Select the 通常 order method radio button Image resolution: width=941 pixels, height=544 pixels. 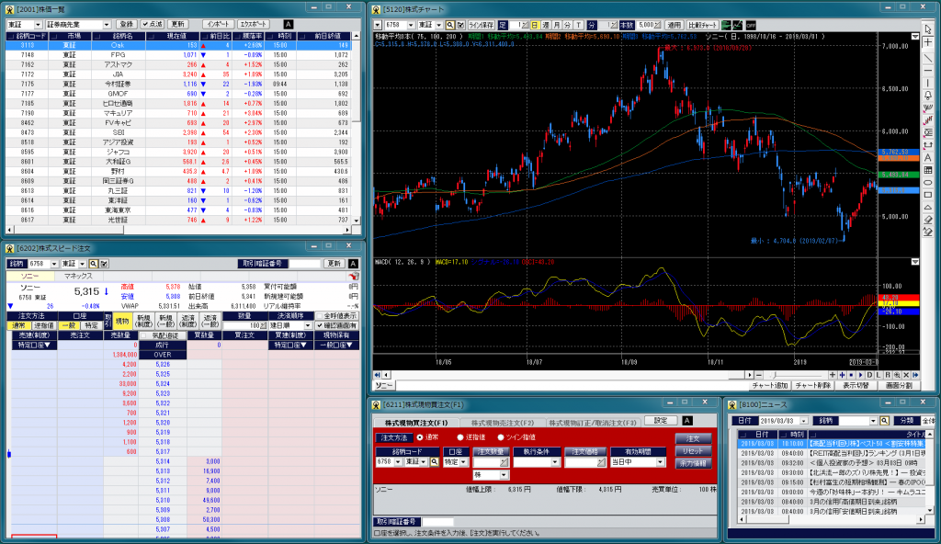(x=419, y=437)
